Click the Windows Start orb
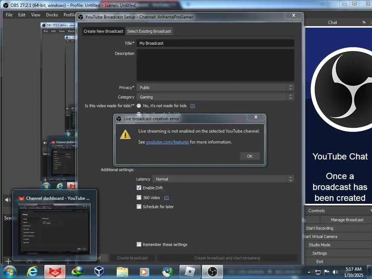This screenshot has height=279, width=372. click(10, 272)
